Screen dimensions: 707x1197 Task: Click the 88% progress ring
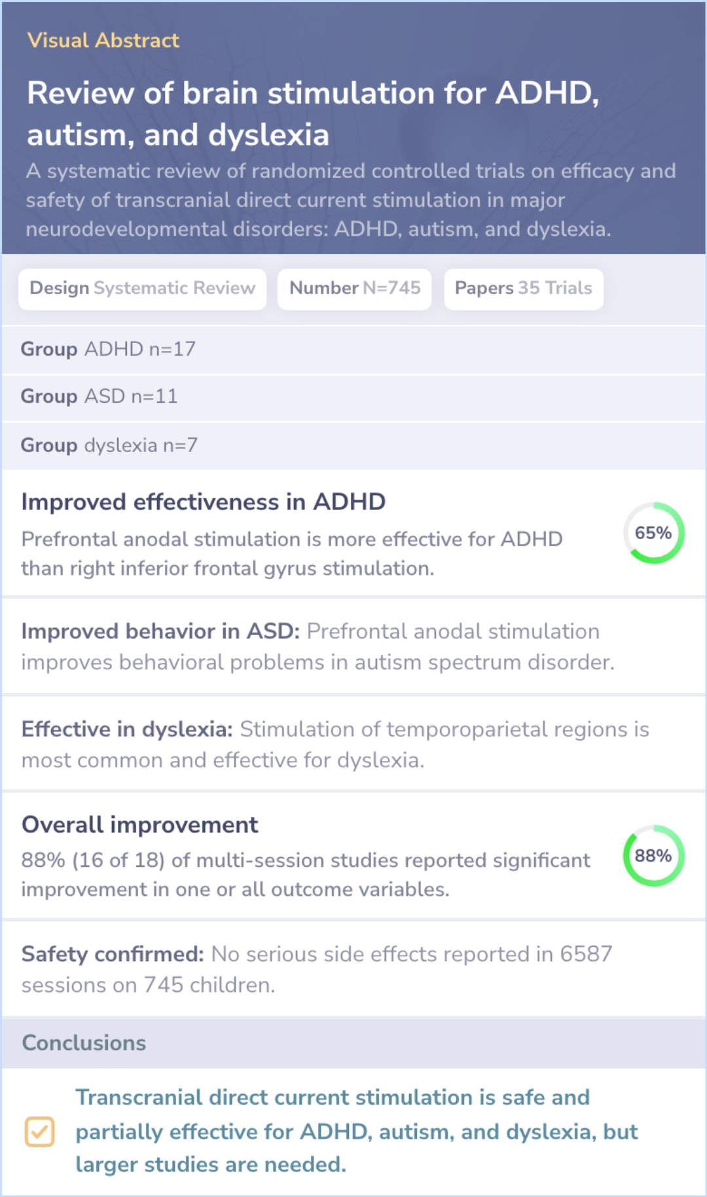coord(653,856)
